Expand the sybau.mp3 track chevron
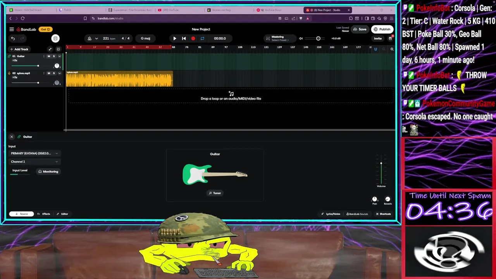This screenshot has width=496, height=279. coord(59,73)
